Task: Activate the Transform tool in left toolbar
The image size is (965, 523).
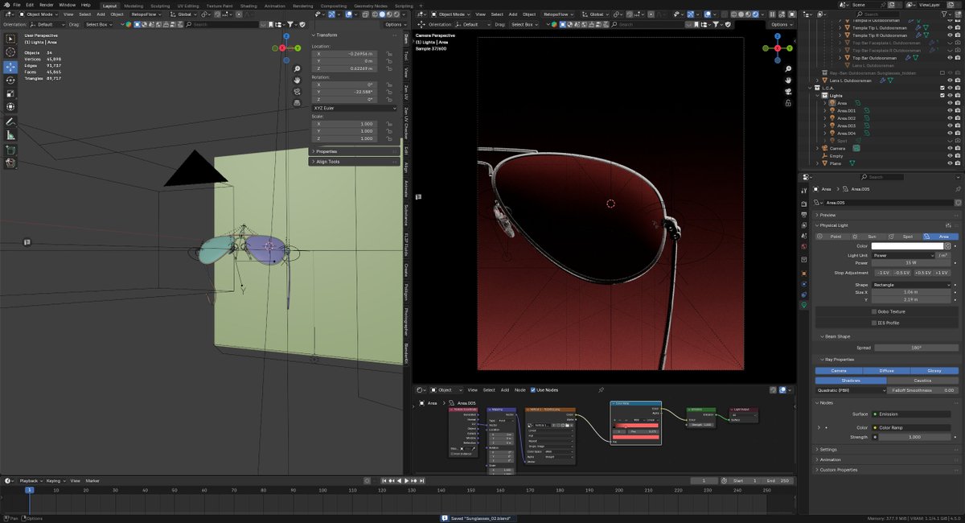Action: 10,107
